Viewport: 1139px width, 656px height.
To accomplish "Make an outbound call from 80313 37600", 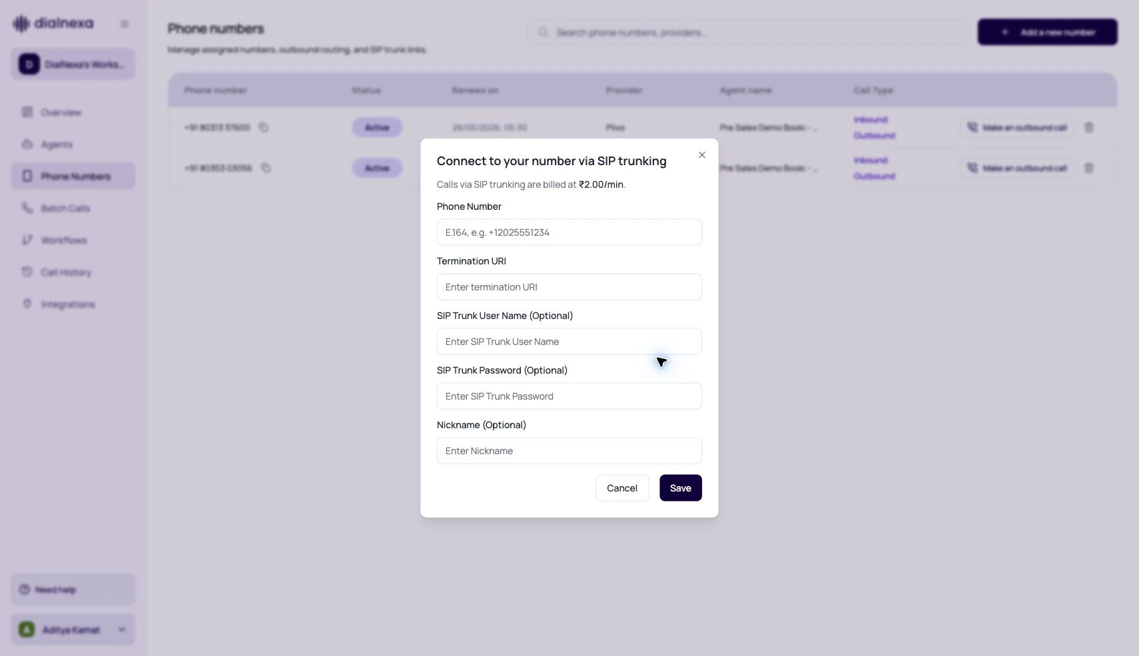I will point(1017,127).
